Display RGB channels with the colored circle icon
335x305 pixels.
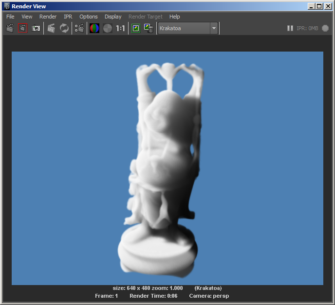(x=94, y=28)
